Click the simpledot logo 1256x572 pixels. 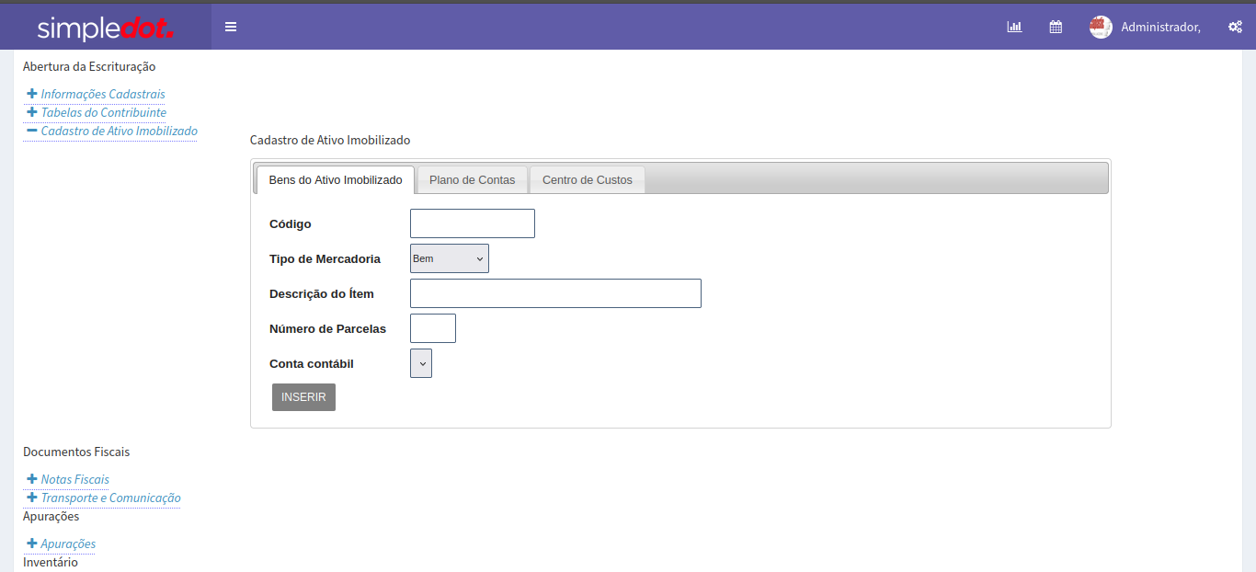point(105,28)
